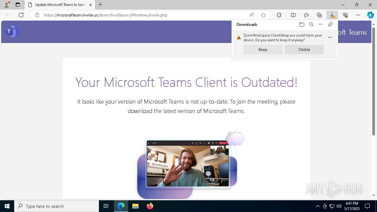Open the Extensions puzzle icon
Screen dimensions: 377x212
coord(279,15)
